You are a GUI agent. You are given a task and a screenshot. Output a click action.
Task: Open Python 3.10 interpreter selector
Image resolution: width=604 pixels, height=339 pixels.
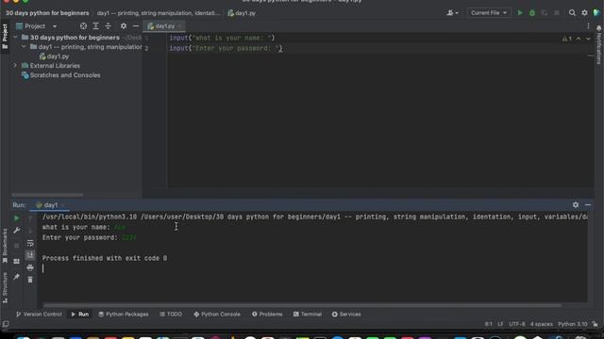pyautogui.click(x=573, y=324)
